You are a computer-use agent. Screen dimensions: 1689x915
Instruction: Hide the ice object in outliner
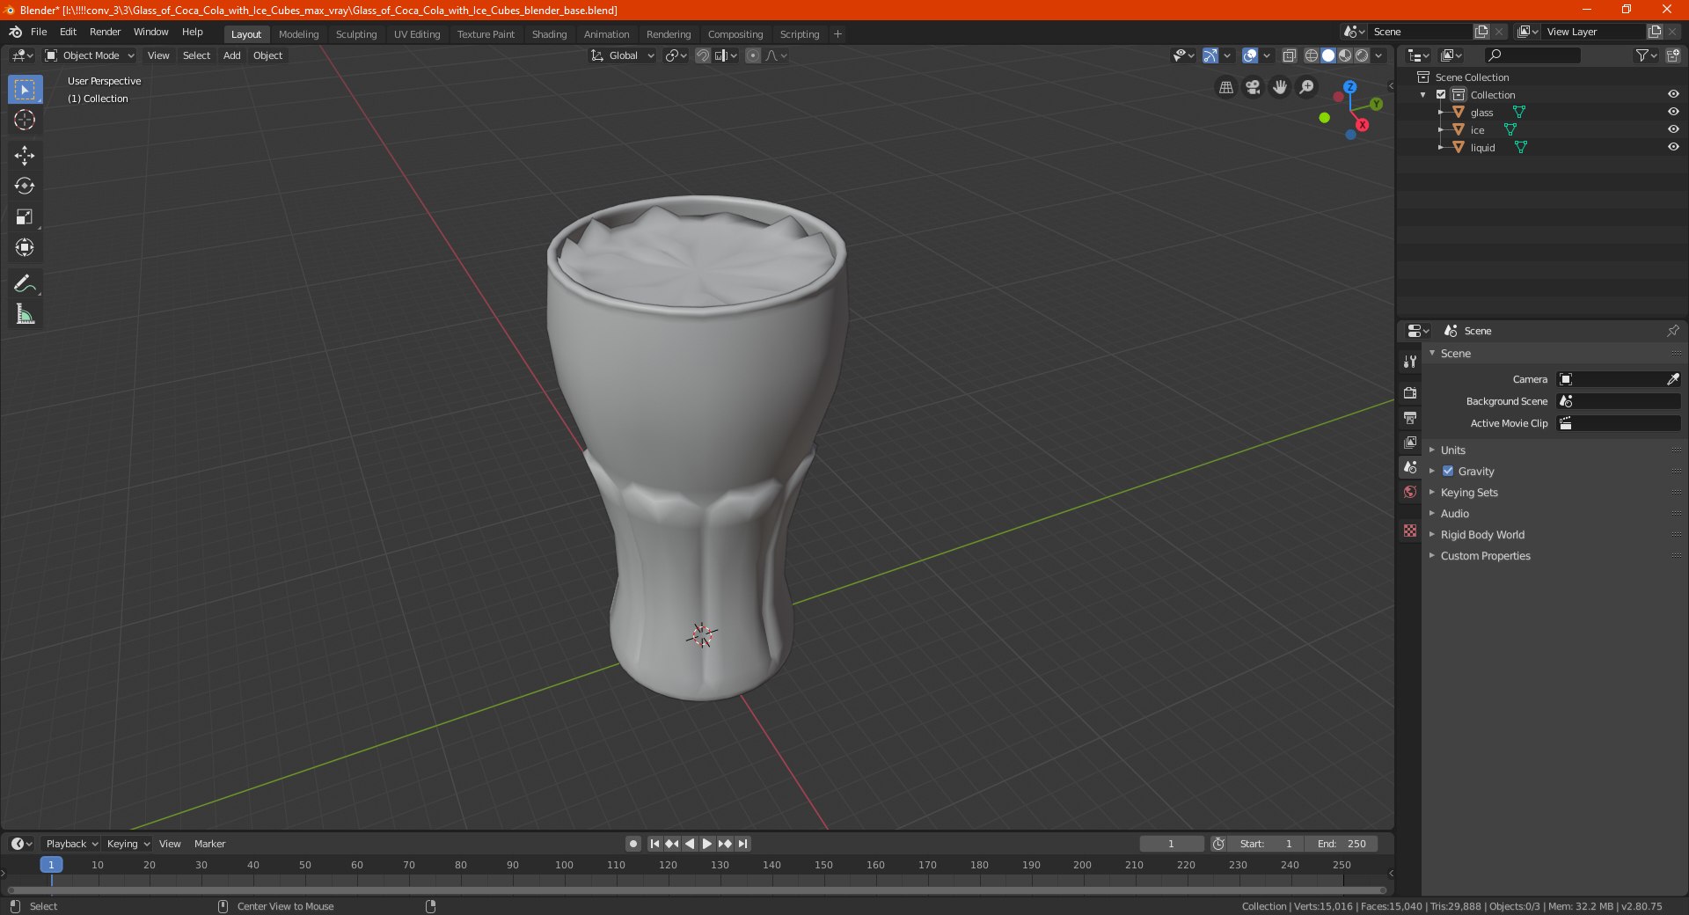[1673, 130]
